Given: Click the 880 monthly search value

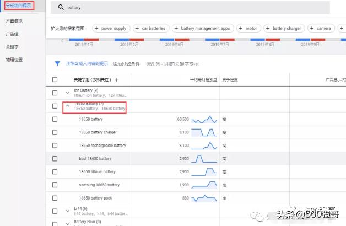Looking at the screenshot, I should point(186,198).
